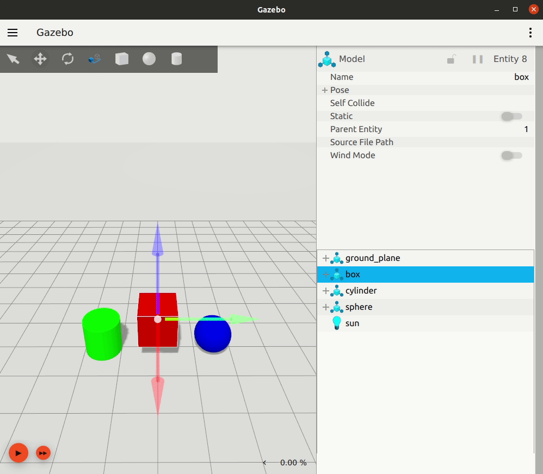
Task: Choose the arrow Select mode tool
Action: pos(13,59)
